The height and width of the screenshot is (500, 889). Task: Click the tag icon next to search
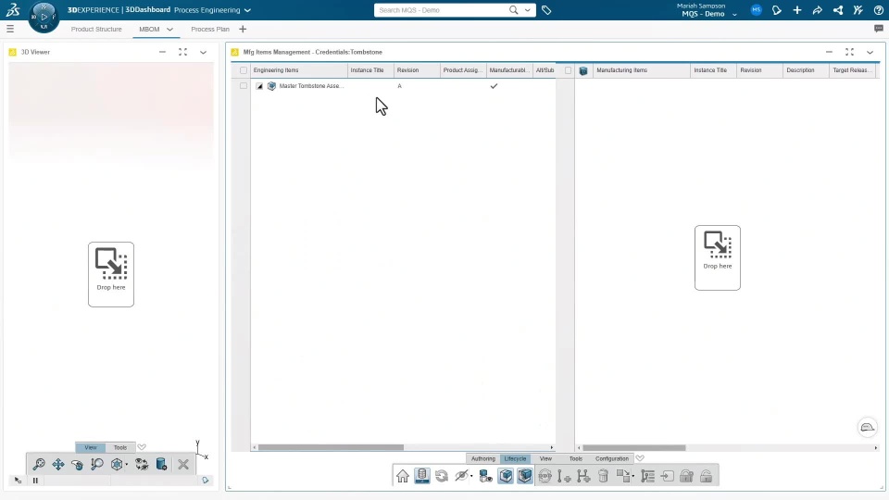[x=546, y=9]
